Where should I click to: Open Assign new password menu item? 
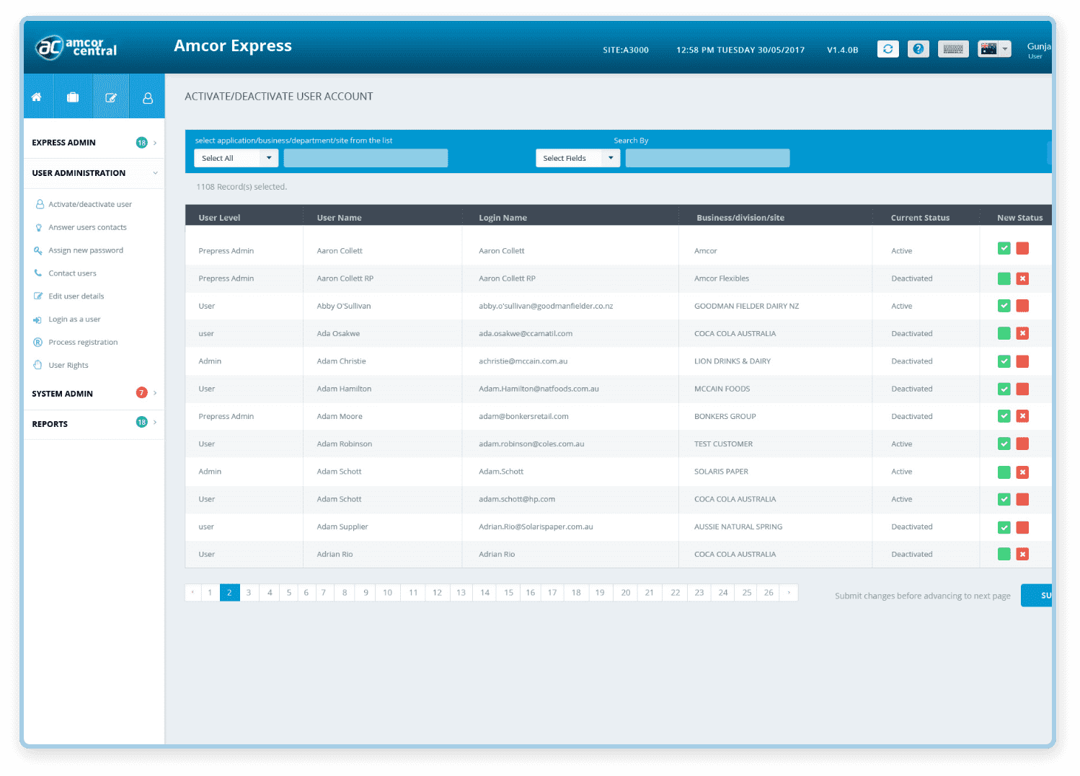point(86,250)
